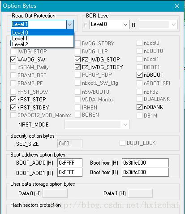The width and height of the screenshot is (185, 214).
Task: Toggle the FZ_IWDG_STDBY checkbox
Action: pos(77,67)
